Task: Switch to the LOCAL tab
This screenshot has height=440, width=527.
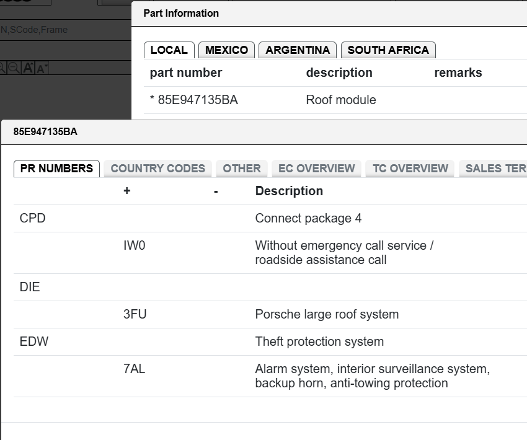Action: coord(169,50)
